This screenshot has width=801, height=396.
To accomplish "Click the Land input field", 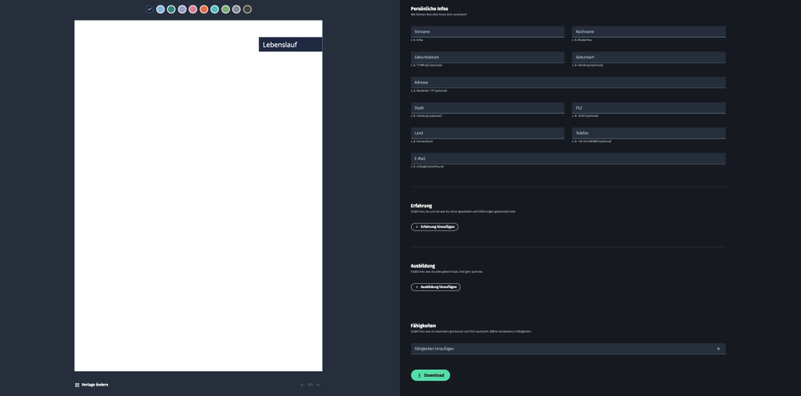I will click(x=487, y=133).
